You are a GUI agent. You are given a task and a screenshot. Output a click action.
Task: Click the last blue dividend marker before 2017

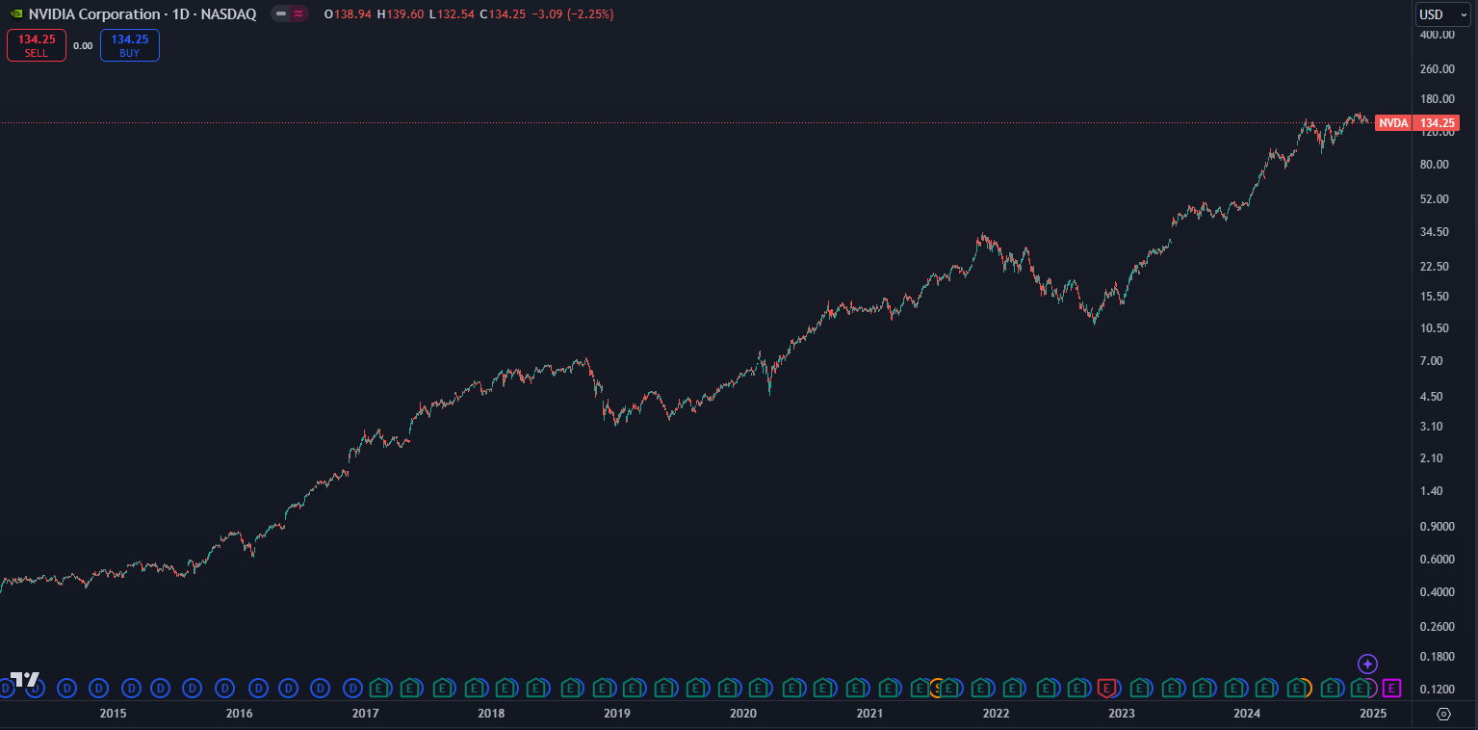pyautogui.click(x=352, y=688)
